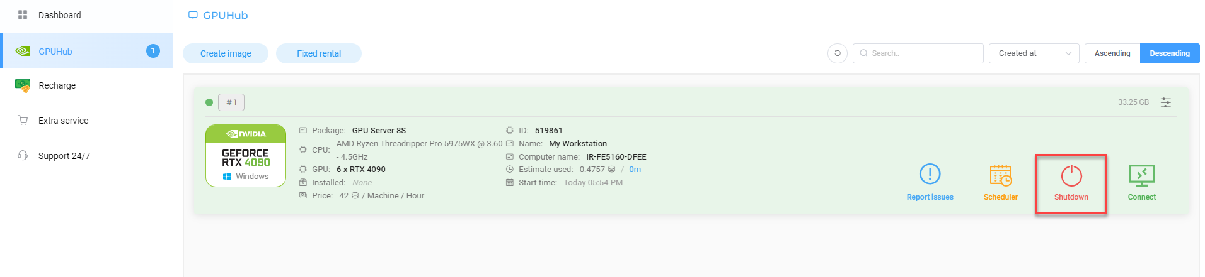
Task: Select Ascending sort order
Action: click(x=1112, y=53)
